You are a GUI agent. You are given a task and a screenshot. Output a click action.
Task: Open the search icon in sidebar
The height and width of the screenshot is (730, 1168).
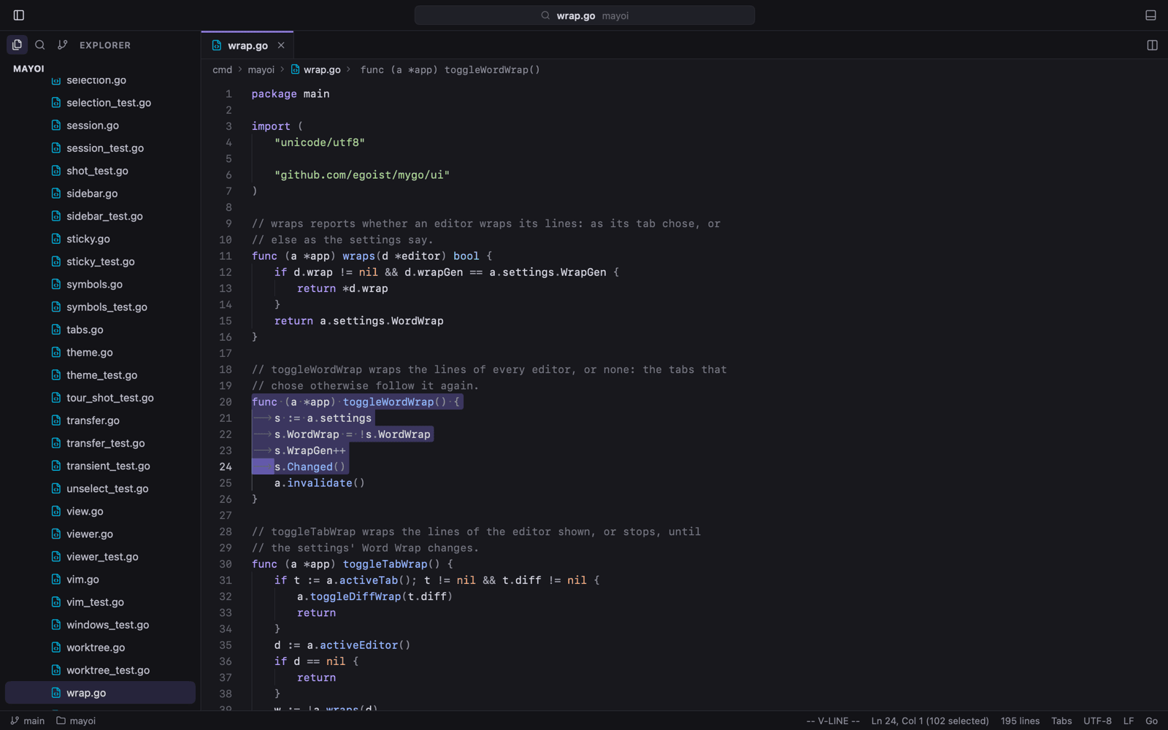click(x=40, y=45)
